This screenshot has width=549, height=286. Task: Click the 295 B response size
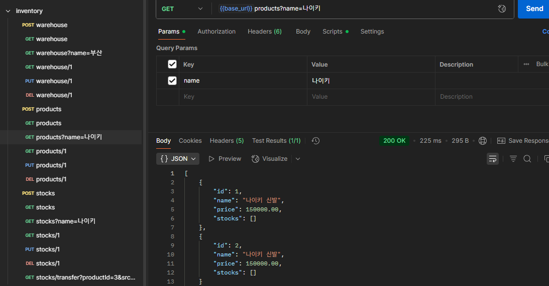click(460, 141)
